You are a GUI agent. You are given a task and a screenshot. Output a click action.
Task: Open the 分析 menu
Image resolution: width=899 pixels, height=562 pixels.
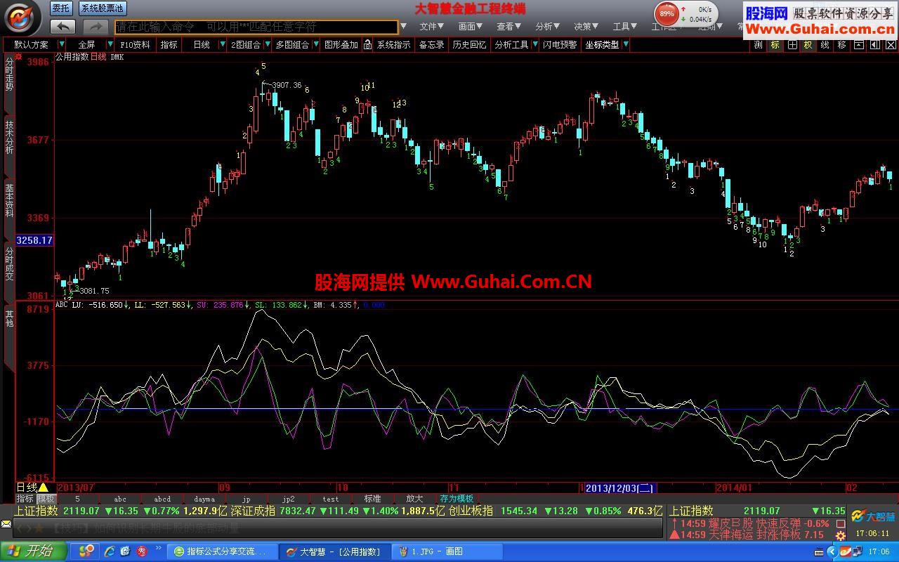coord(546,27)
